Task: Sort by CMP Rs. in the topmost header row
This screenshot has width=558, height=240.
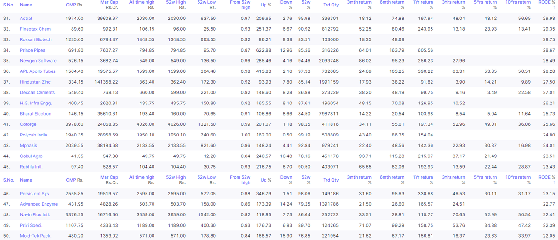Action: [x=75, y=5]
